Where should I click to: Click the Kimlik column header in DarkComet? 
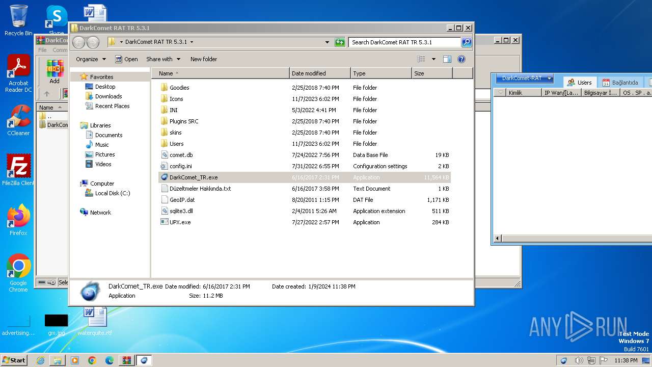pos(523,93)
